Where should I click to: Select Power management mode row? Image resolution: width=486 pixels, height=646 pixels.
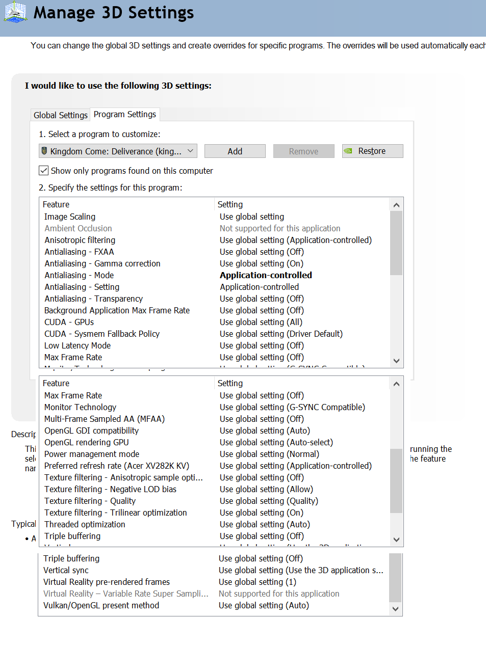click(215, 454)
